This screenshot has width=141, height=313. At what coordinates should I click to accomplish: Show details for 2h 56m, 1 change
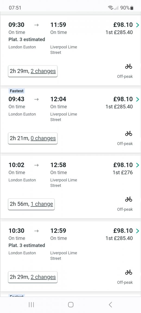tap(31, 204)
